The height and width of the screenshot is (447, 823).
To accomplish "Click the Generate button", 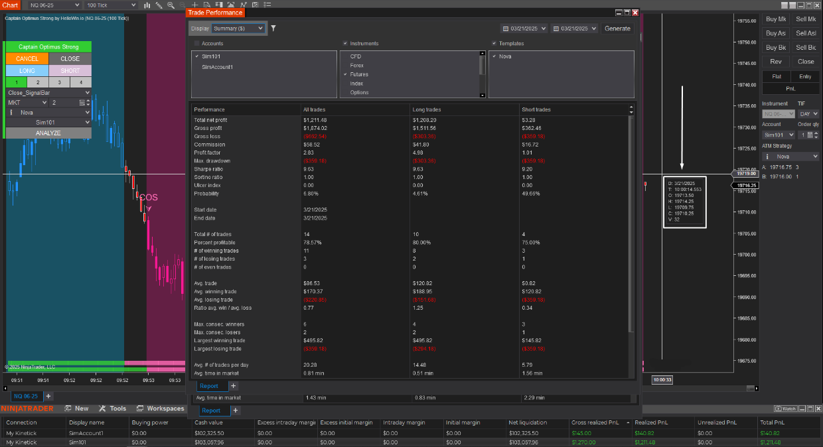I will 617,29.
